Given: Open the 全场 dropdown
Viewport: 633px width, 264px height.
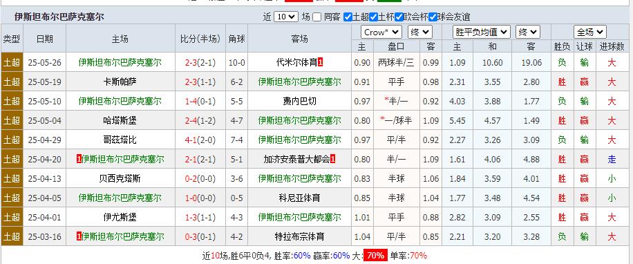Looking at the screenshot, I should 589,32.
